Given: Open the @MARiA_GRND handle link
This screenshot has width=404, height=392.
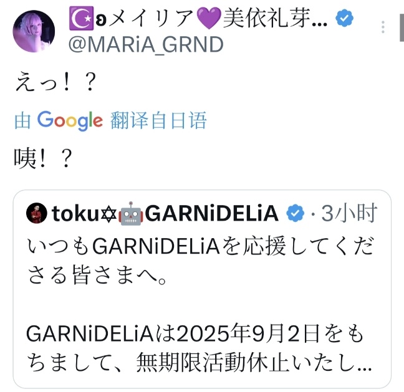Looking at the screenshot, I should pyautogui.click(x=146, y=44).
